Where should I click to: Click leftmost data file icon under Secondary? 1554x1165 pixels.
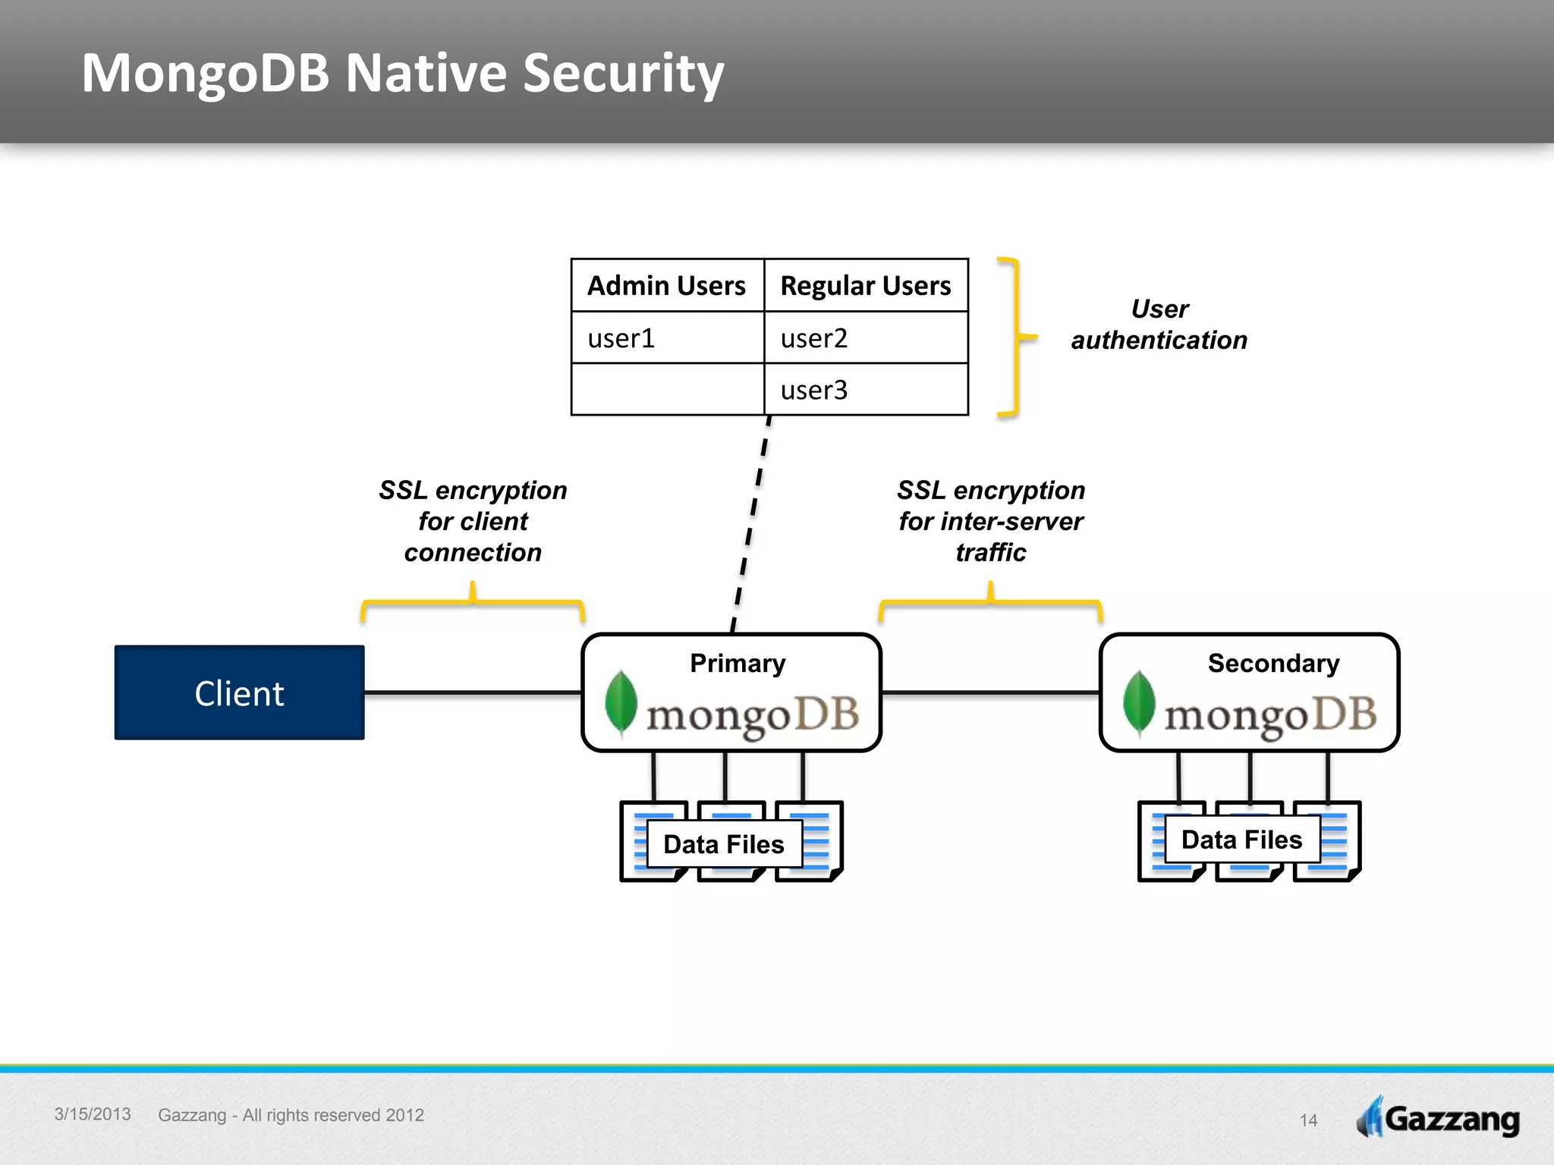coord(1172,841)
